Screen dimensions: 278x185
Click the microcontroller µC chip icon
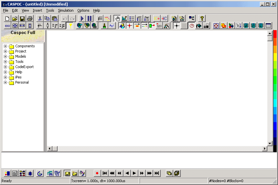(246, 26)
